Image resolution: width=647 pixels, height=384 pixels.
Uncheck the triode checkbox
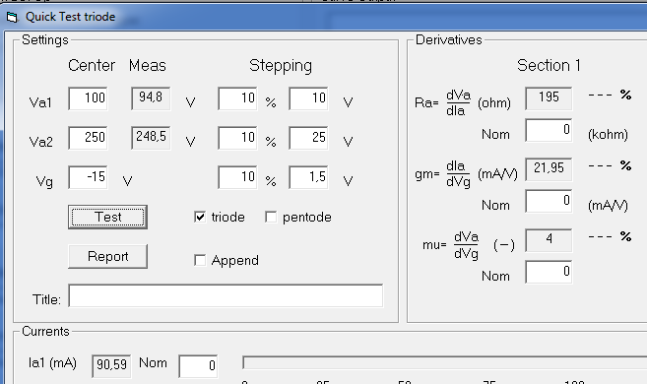[x=200, y=217]
